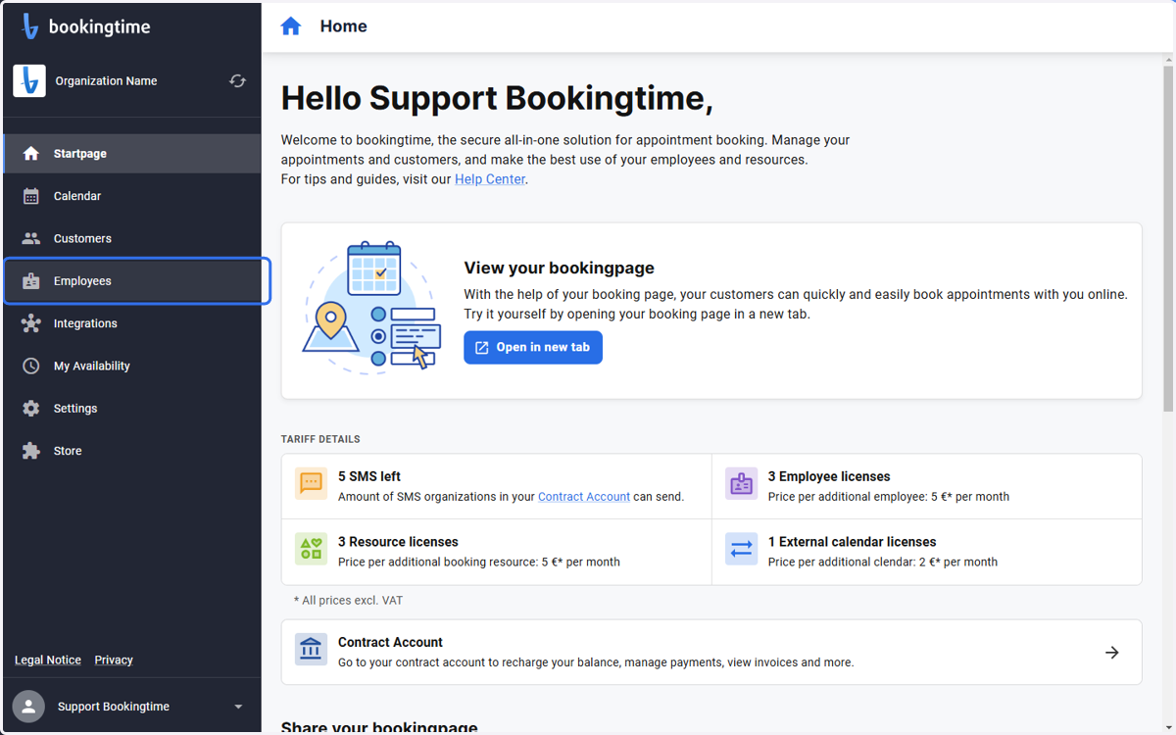Open the Legal Notice link
This screenshot has width=1176, height=735.
[x=48, y=661]
